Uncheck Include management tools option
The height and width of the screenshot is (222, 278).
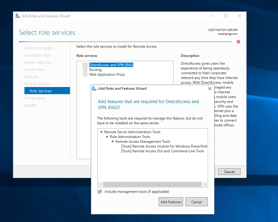pyautogui.click(x=100, y=192)
